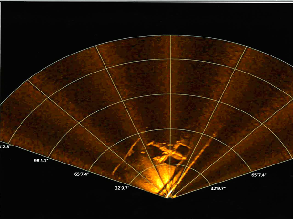Click the 65'7.4" label on the right sonar edge
This screenshot has width=293, height=219.
pos(259,175)
